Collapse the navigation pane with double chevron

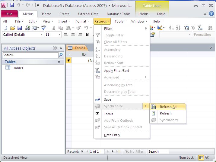61,48
